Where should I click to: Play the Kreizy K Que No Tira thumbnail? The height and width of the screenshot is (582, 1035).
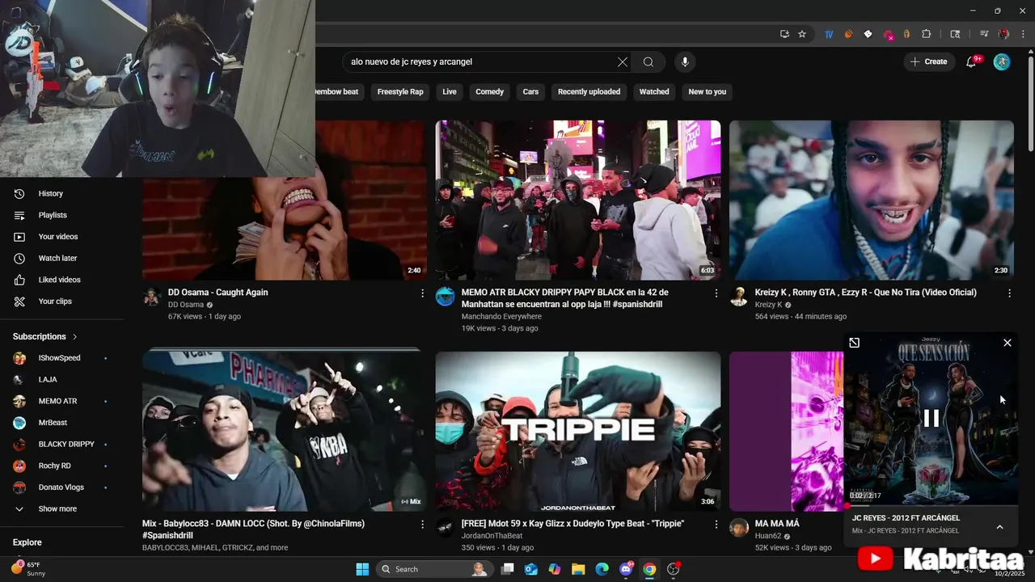pos(872,200)
